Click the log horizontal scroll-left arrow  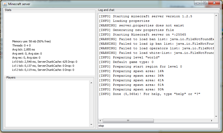point(100,121)
